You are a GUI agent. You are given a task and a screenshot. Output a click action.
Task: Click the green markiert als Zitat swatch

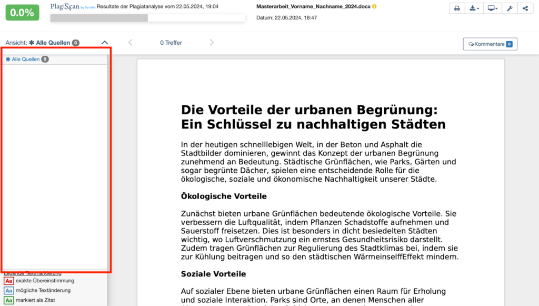click(8, 300)
